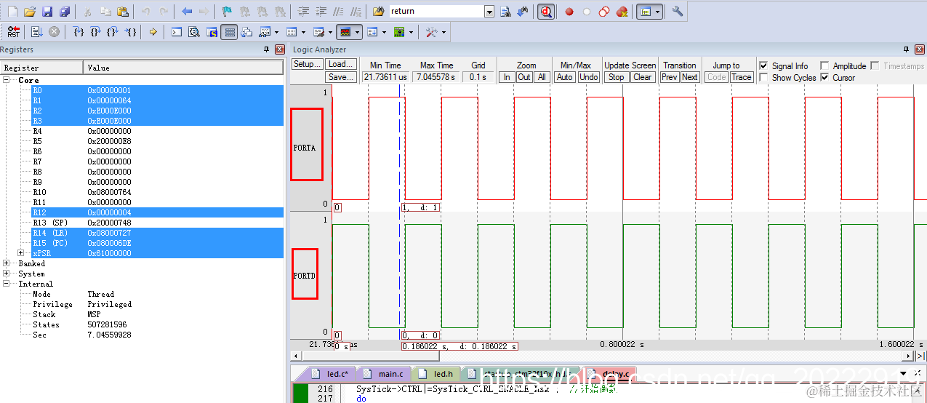
Task: Switch to the main.c tab
Action: click(x=385, y=374)
